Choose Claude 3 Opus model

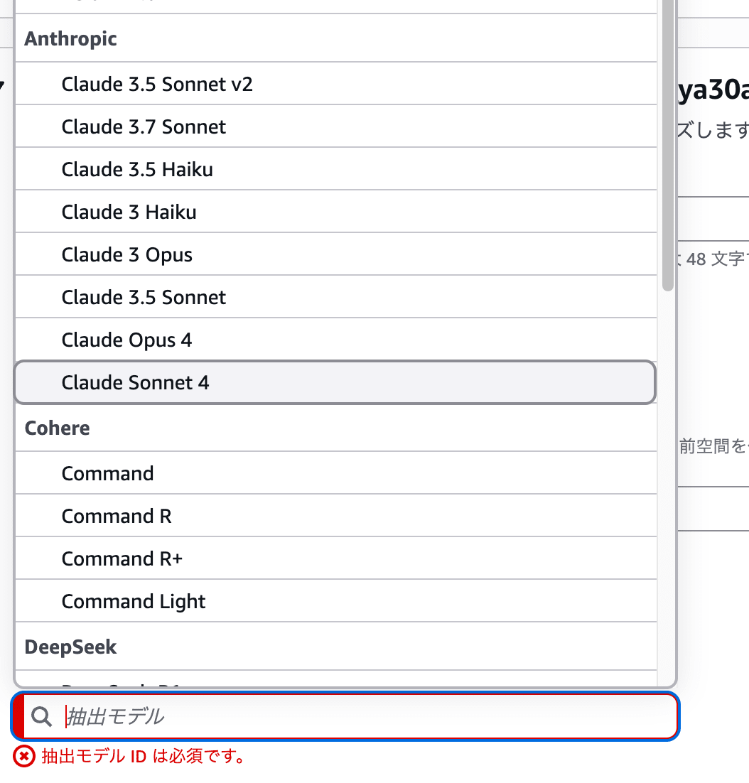(126, 255)
